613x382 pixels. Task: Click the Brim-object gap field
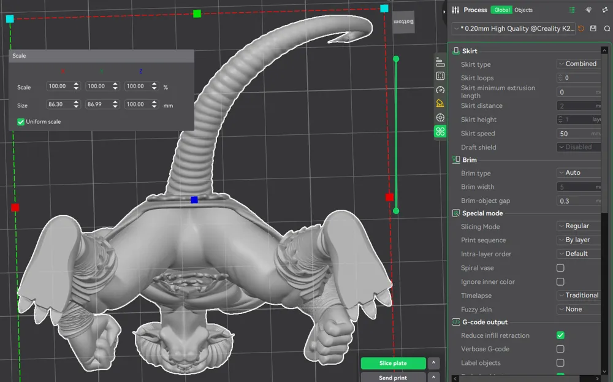coord(579,201)
